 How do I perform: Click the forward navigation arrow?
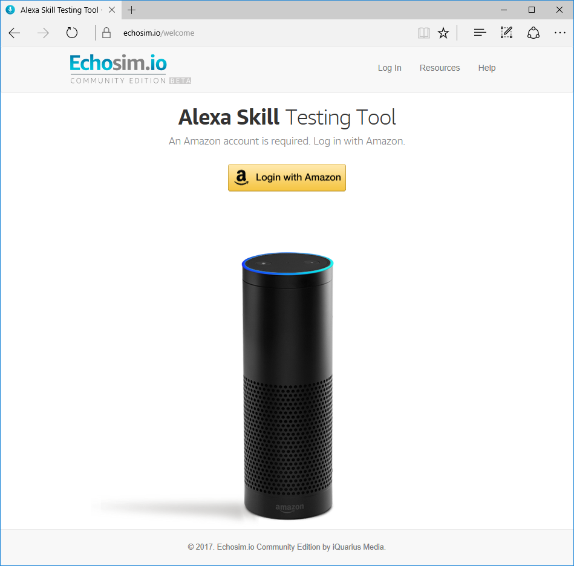point(43,33)
